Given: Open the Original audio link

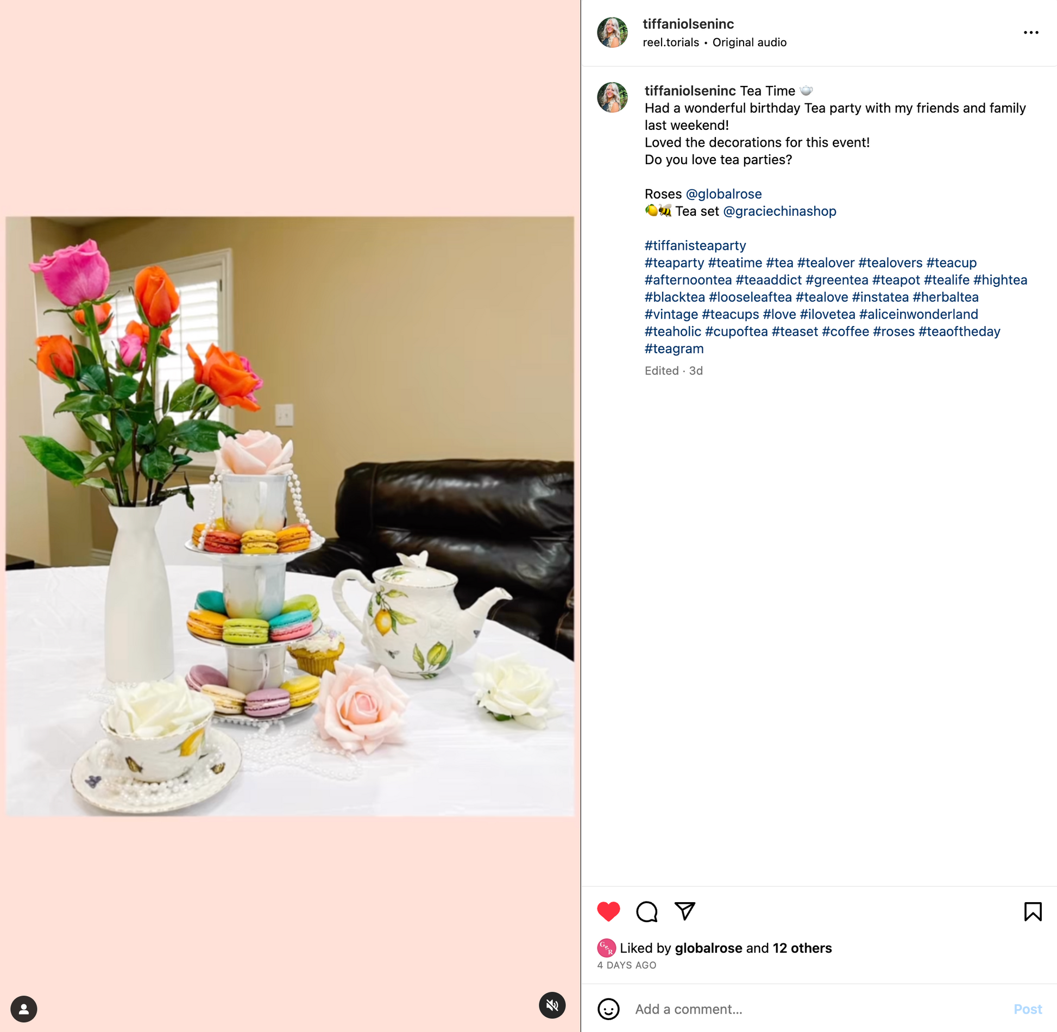Looking at the screenshot, I should coord(749,42).
